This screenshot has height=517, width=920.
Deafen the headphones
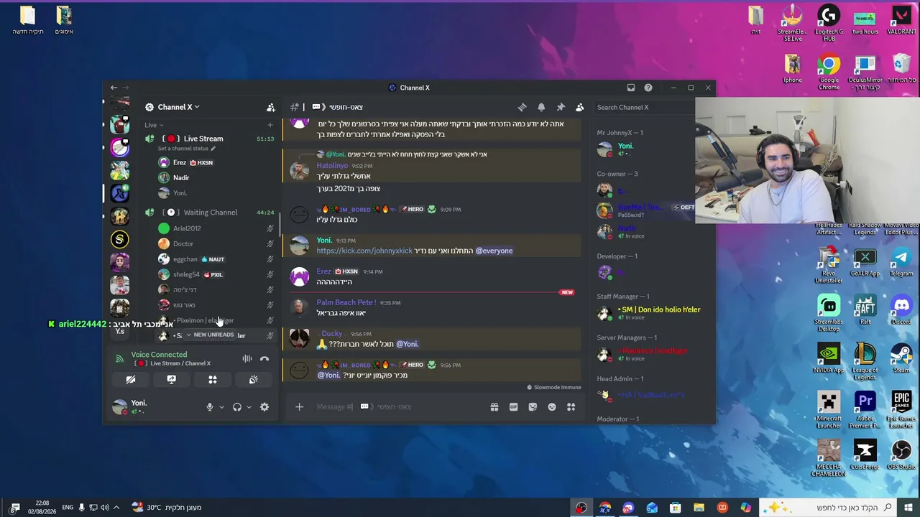click(237, 407)
